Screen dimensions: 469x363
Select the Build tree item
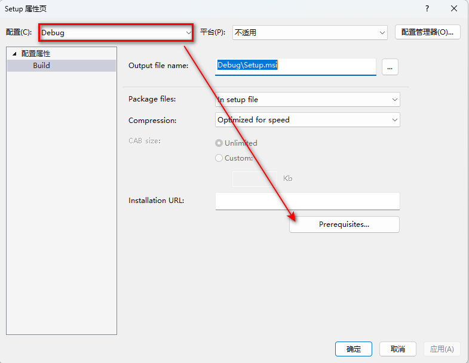(62, 66)
